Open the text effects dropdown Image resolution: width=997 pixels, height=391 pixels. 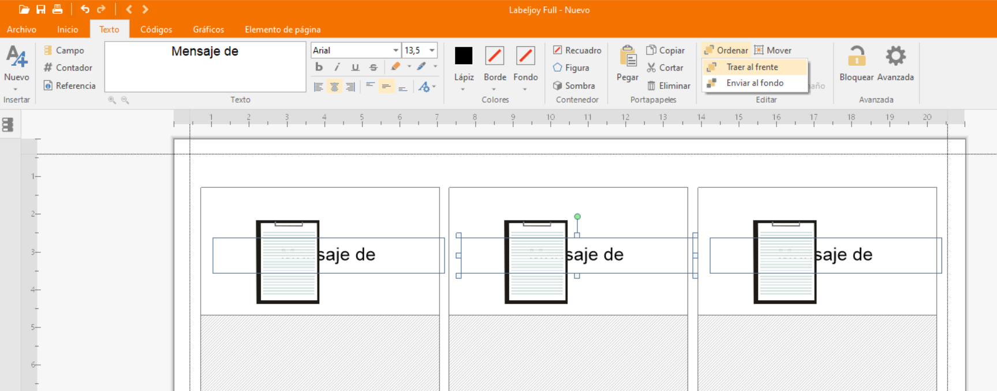coord(427,87)
